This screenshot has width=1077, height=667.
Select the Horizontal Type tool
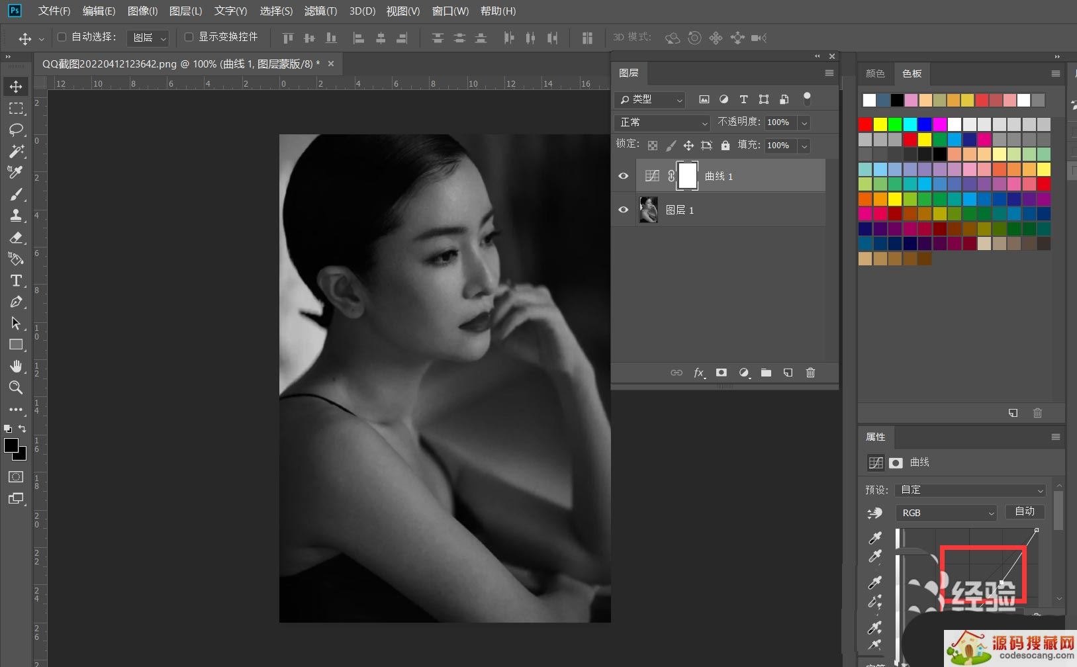pyautogui.click(x=17, y=281)
